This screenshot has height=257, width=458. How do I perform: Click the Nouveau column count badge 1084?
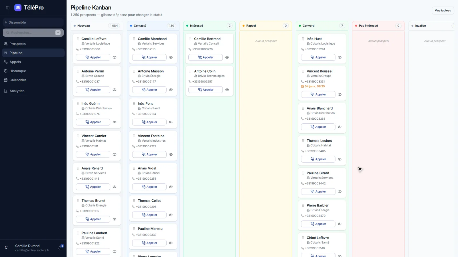(114, 26)
